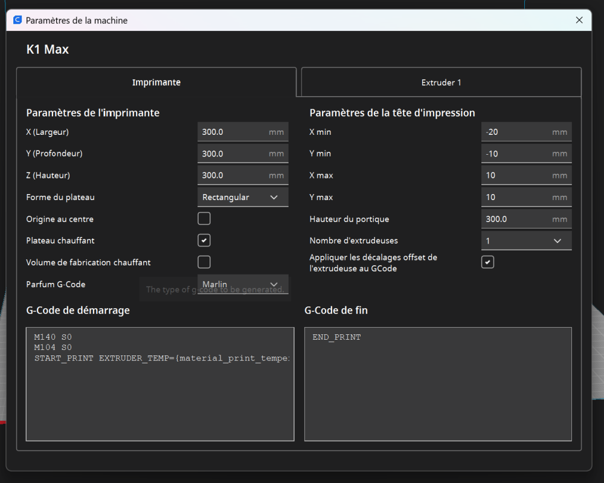Edit the Y max value field
Screen dimensions: 604x483
(526, 197)
